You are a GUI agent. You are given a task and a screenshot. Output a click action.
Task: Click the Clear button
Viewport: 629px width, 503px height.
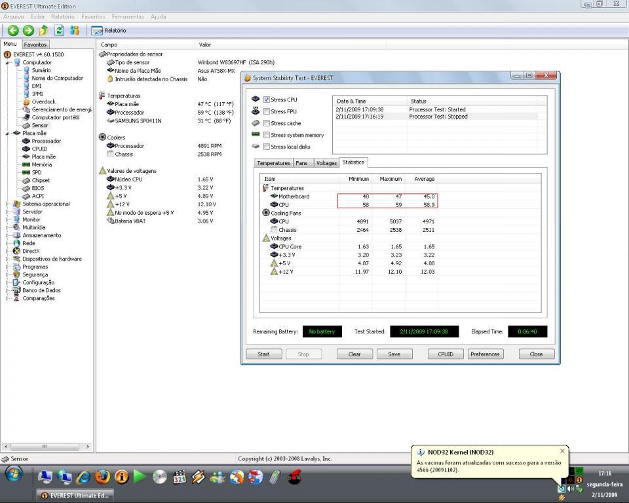coord(354,354)
